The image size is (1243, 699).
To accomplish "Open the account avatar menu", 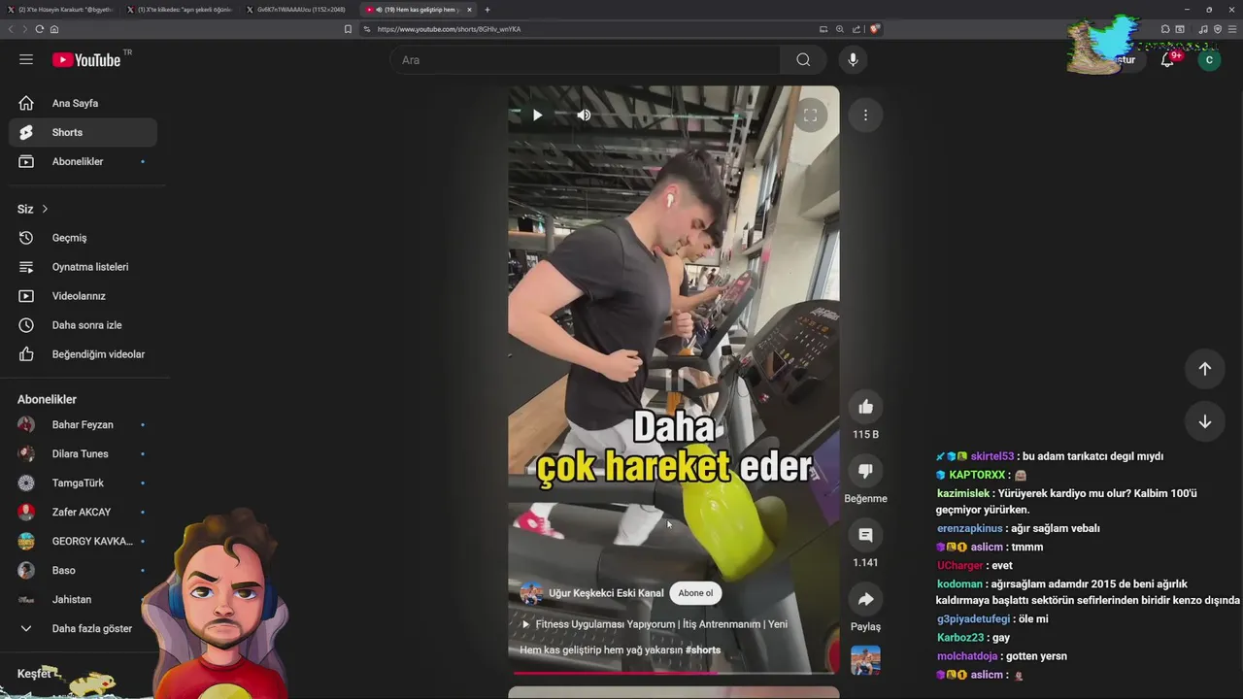I will tap(1209, 59).
